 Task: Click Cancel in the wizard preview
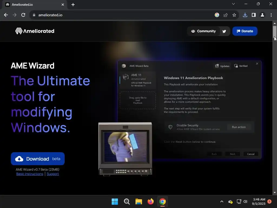pos(251,154)
